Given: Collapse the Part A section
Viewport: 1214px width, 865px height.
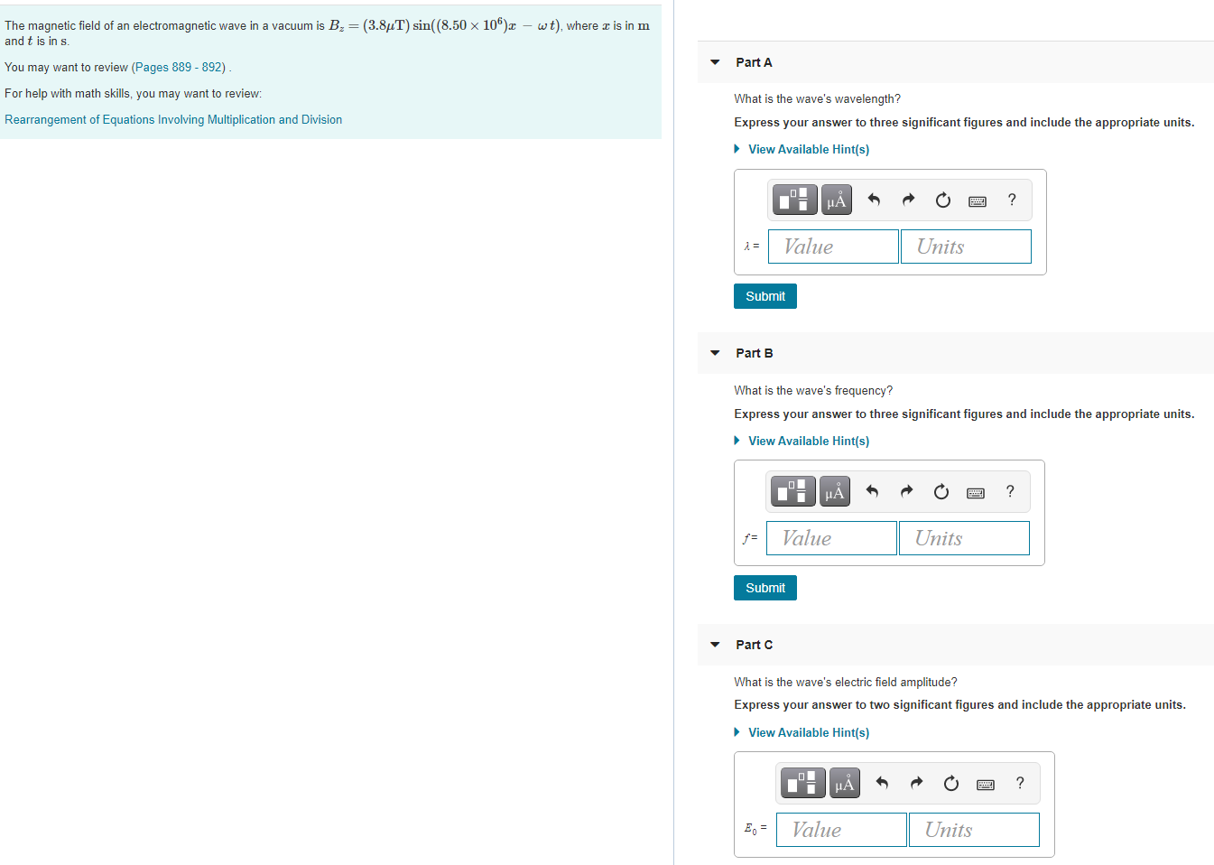Looking at the screenshot, I should 715,62.
